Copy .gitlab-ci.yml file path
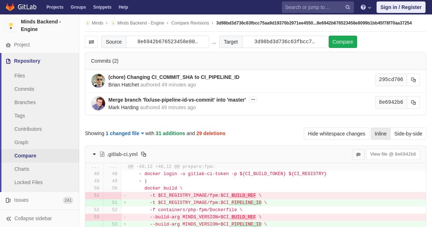432x227 pixels. [144, 154]
